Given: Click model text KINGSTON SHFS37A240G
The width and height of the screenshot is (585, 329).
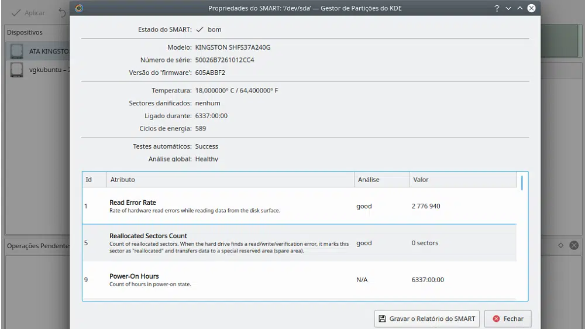Looking at the screenshot, I should 233,47.
